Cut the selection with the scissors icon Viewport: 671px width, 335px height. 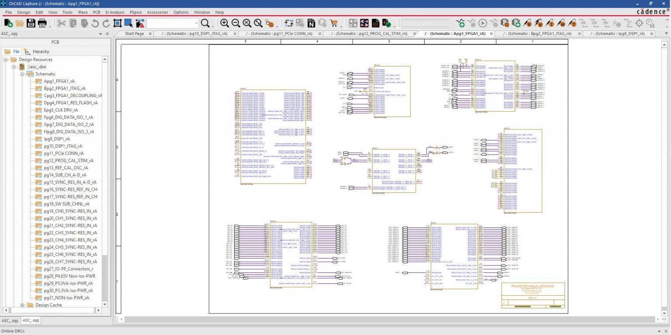coord(61,23)
